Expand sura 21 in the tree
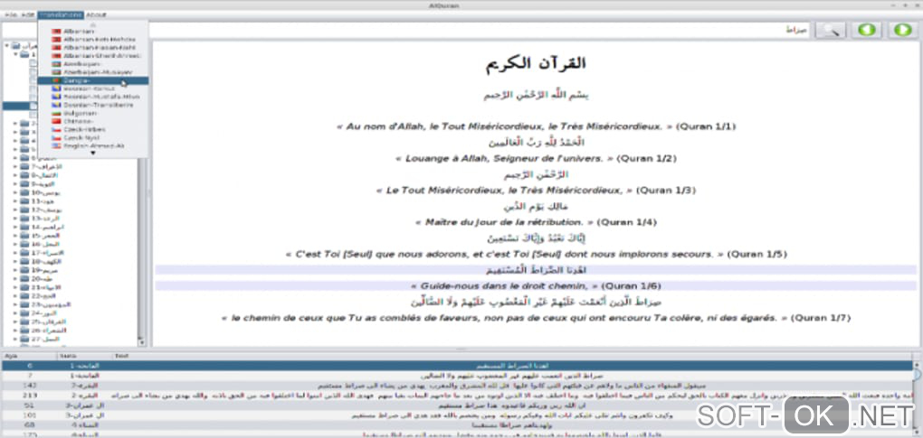Viewport: 923px width, 438px height. click(x=15, y=287)
